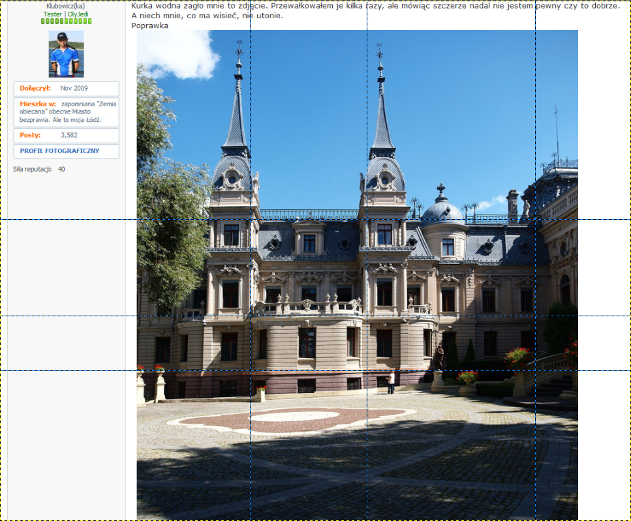The width and height of the screenshot is (631, 521).
Task: Click the Mieszka w location box
Action: point(66,112)
